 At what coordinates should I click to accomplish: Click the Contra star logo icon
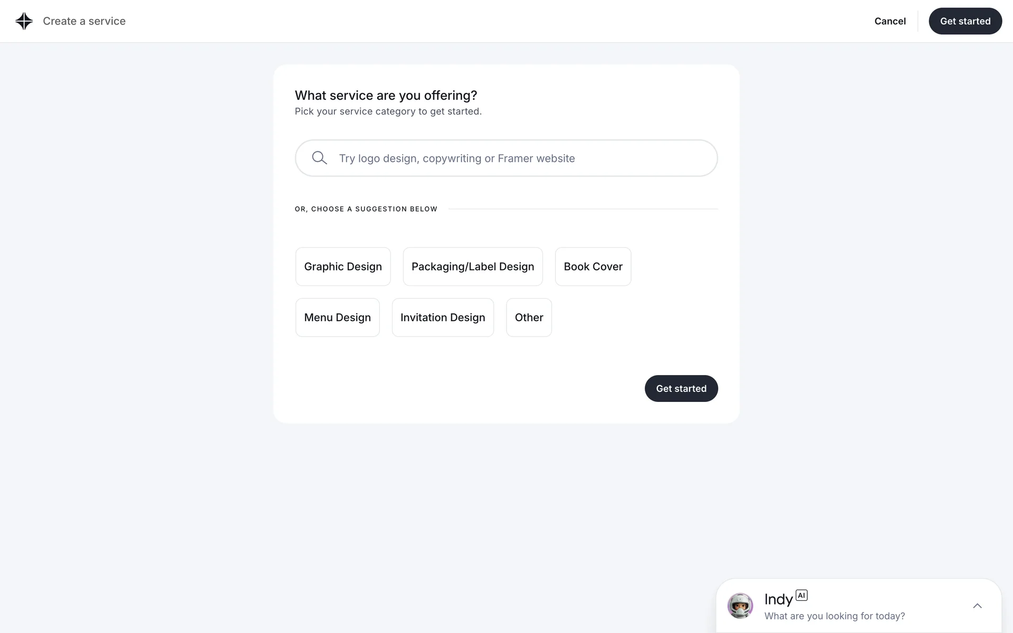click(x=24, y=21)
